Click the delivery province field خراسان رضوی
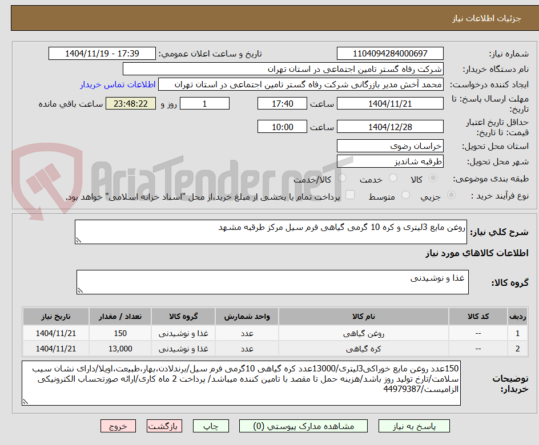 (390, 146)
